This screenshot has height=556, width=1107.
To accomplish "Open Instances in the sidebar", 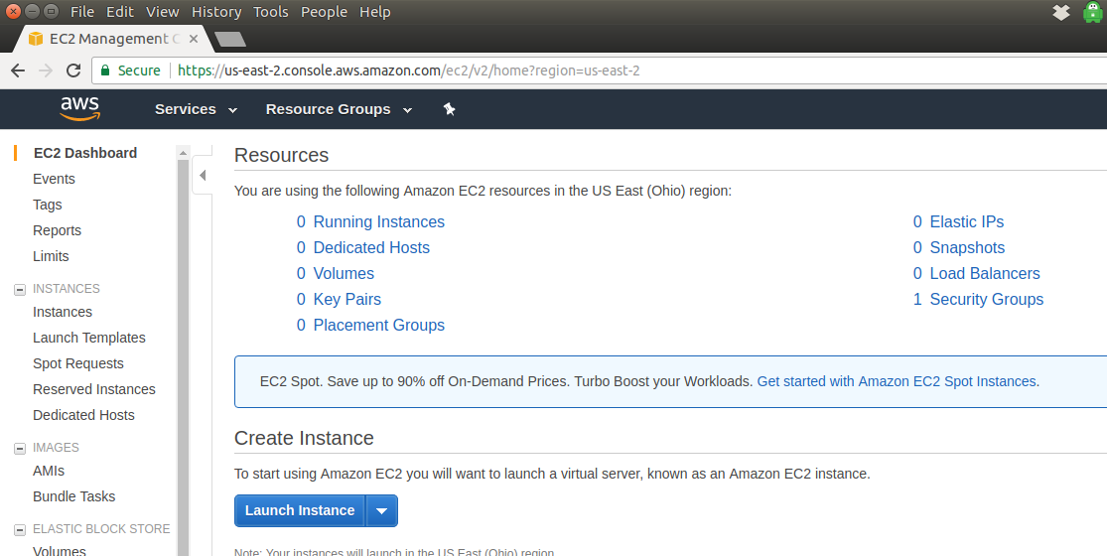I will tap(63, 312).
